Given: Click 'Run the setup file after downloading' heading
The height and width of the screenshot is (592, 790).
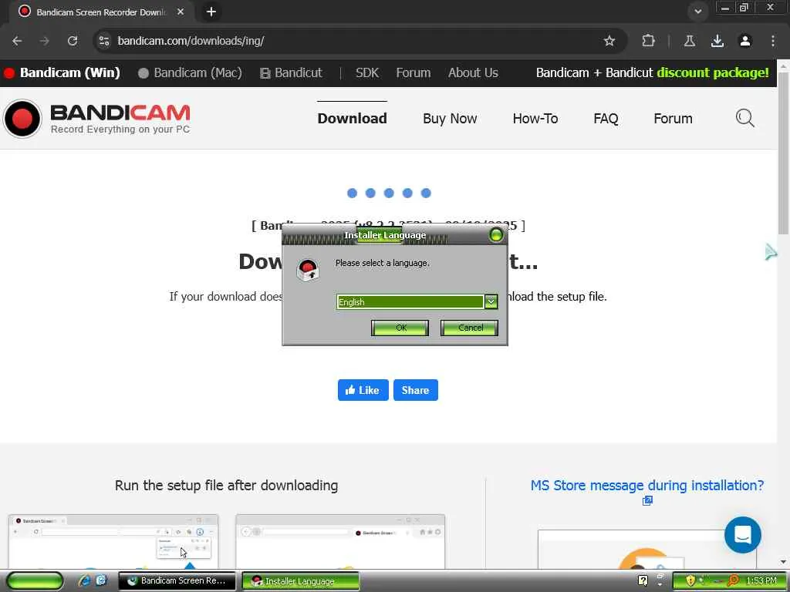Looking at the screenshot, I should tap(226, 486).
